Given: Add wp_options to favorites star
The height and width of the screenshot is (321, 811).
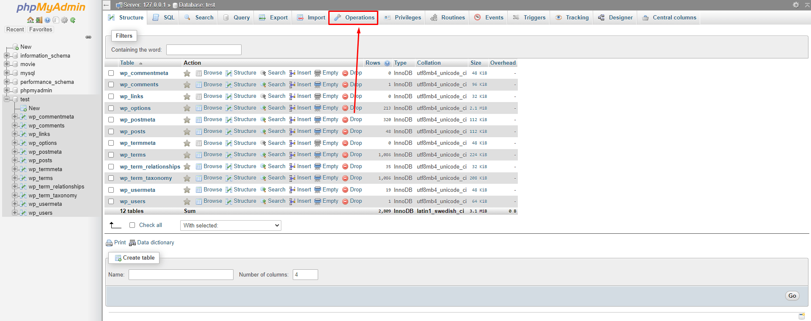Looking at the screenshot, I should [187, 108].
